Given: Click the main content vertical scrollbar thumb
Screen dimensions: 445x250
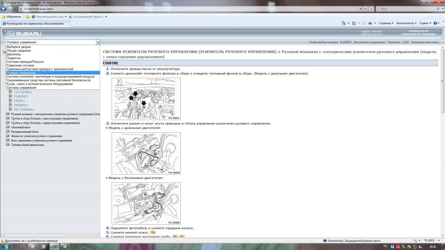Looking at the screenshot, I should point(442,81).
